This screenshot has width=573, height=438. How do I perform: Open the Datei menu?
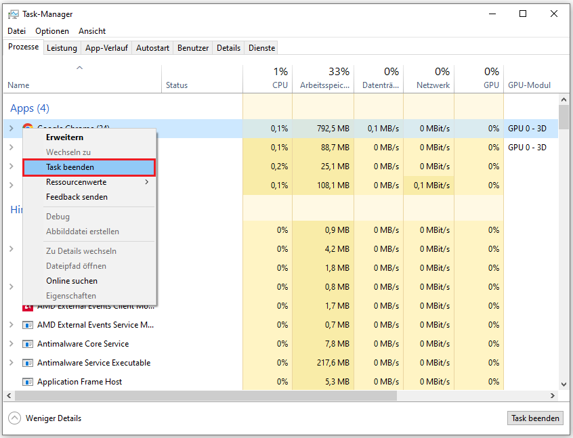pos(16,31)
